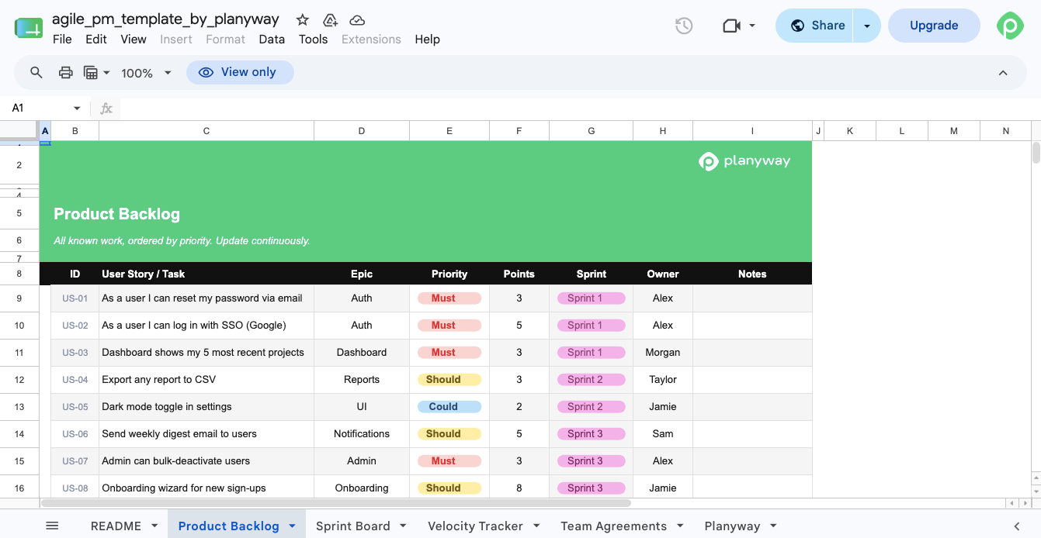Switch to the Team Agreements tab

(613, 526)
